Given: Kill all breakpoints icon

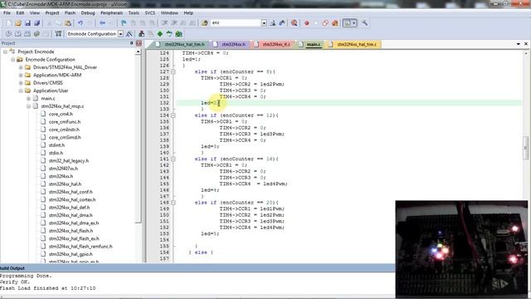Looking at the screenshot, I should pos(335,23).
